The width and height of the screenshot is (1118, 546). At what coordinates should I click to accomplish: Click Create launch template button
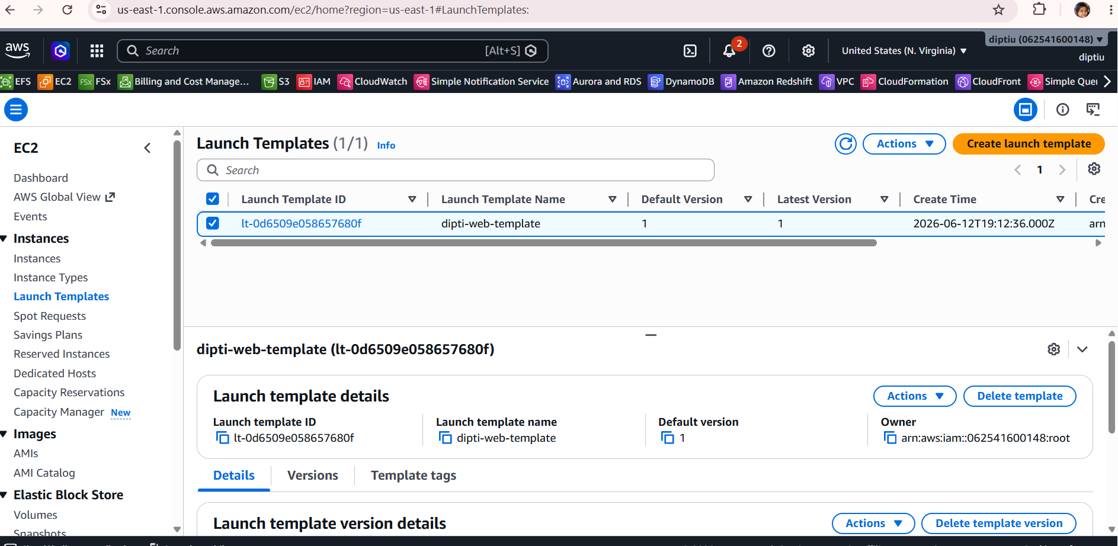(x=1029, y=144)
